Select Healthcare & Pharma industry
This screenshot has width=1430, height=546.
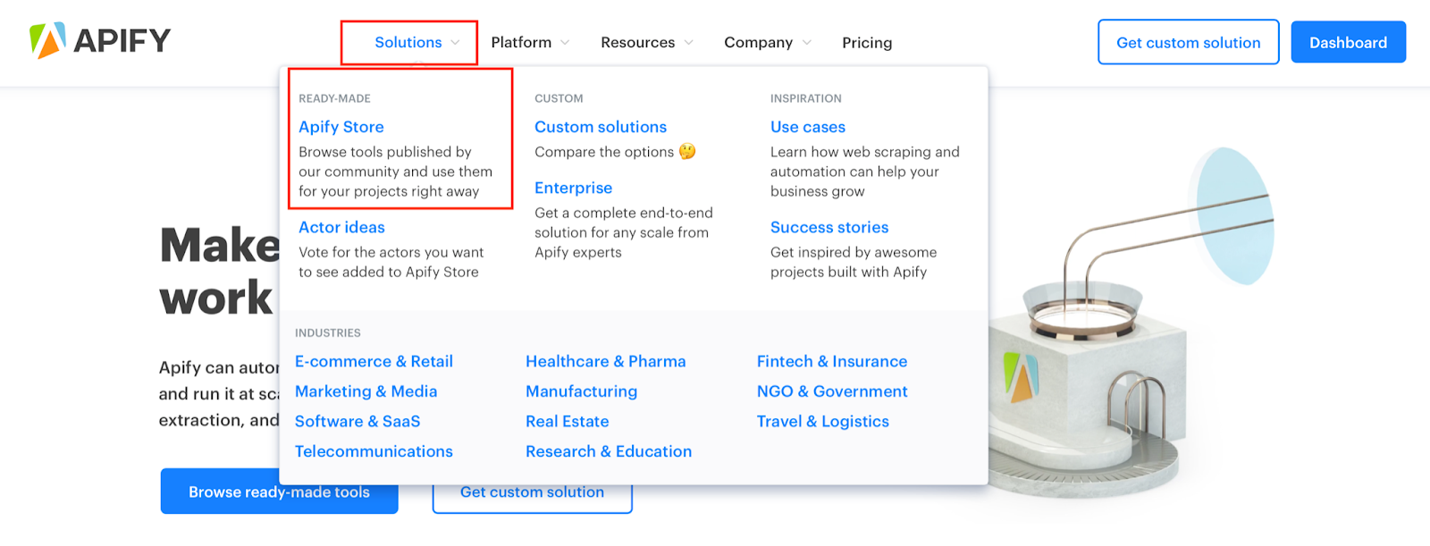click(x=606, y=361)
